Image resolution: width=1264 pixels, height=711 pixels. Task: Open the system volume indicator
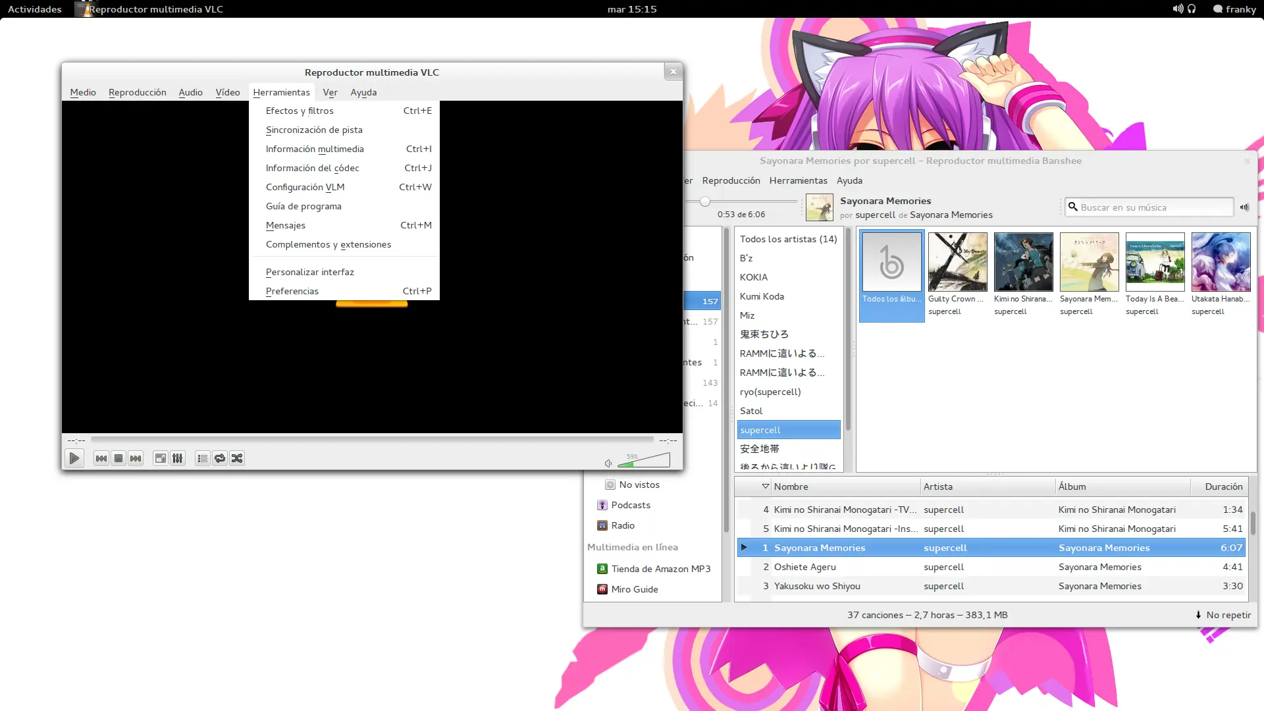1177,9
